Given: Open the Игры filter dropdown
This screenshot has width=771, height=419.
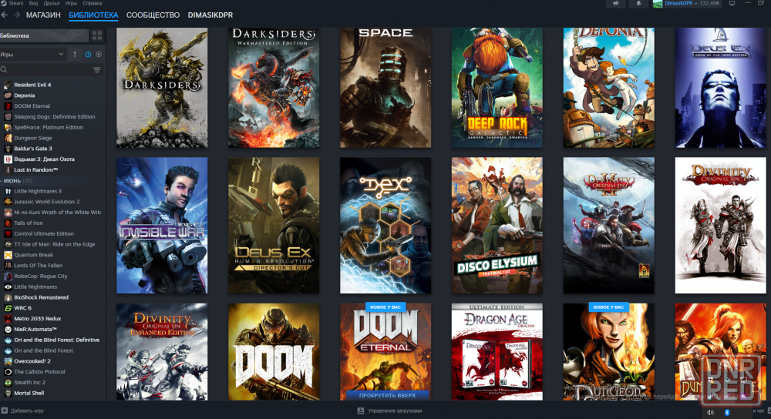Looking at the screenshot, I should click(32, 55).
